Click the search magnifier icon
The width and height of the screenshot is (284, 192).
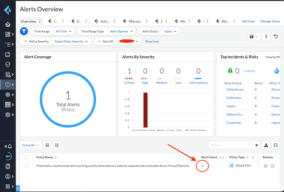tap(251, 145)
